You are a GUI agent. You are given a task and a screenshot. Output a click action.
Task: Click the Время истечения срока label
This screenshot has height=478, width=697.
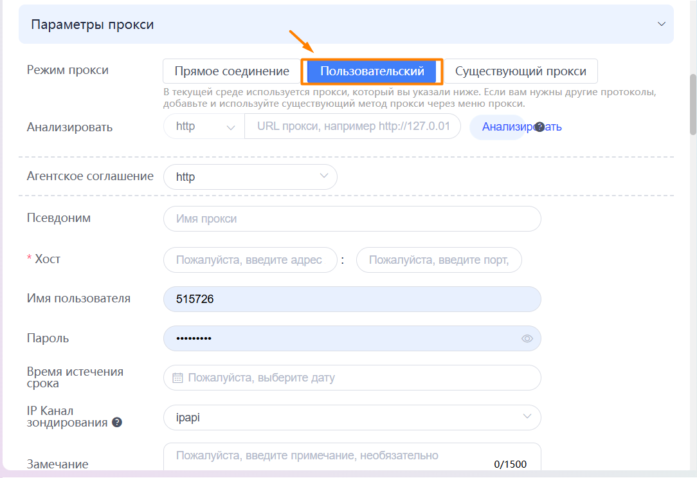pyautogui.click(x=75, y=377)
